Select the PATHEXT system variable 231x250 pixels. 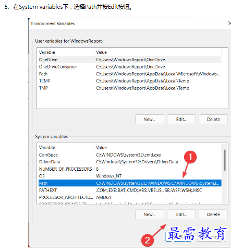[130, 191]
